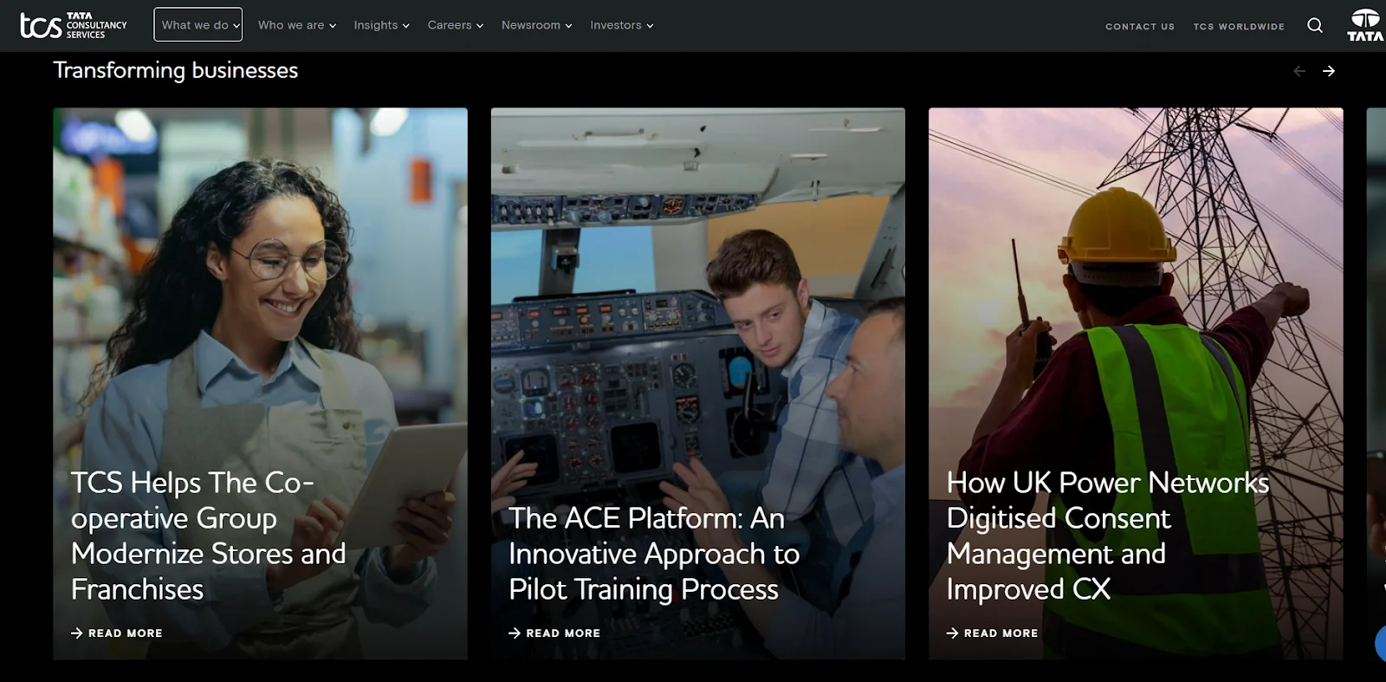Click next carousel arrow

[x=1329, y=71]
